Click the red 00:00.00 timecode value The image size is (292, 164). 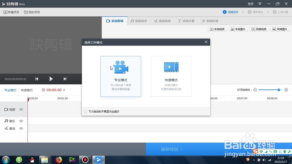(54, 90)
